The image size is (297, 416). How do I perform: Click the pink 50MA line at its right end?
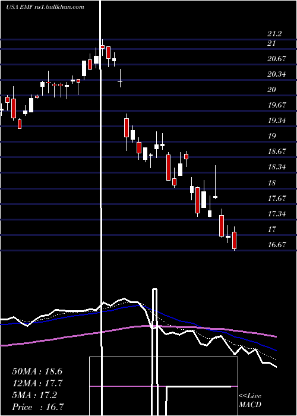click(275, 336)
